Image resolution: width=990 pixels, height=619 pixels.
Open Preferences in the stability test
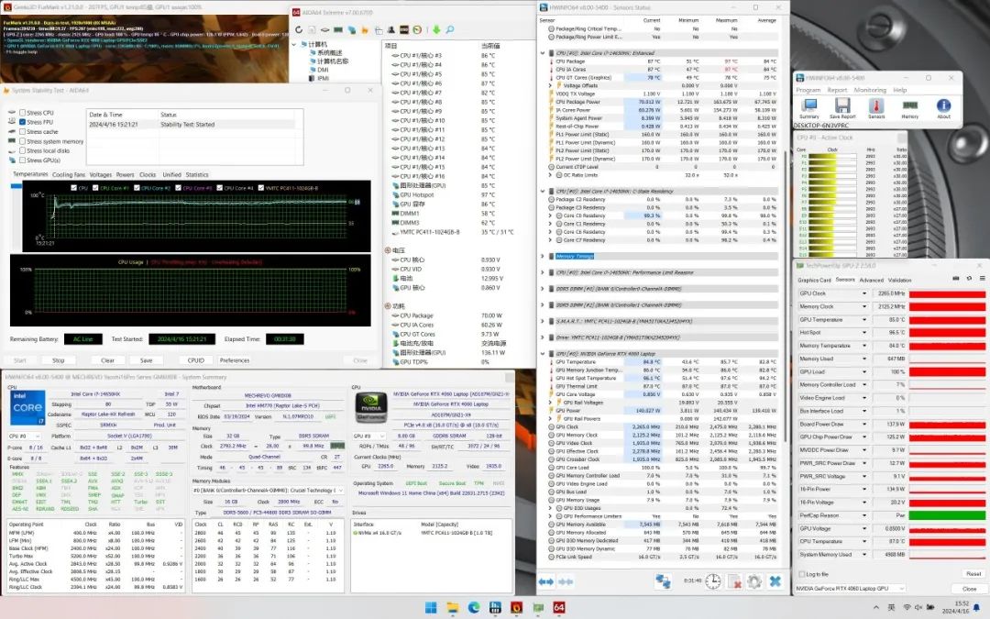235,360
